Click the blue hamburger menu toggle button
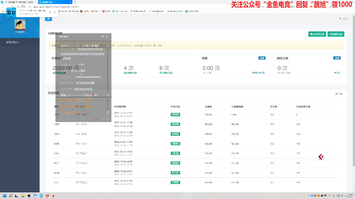 tap(48, 19)
